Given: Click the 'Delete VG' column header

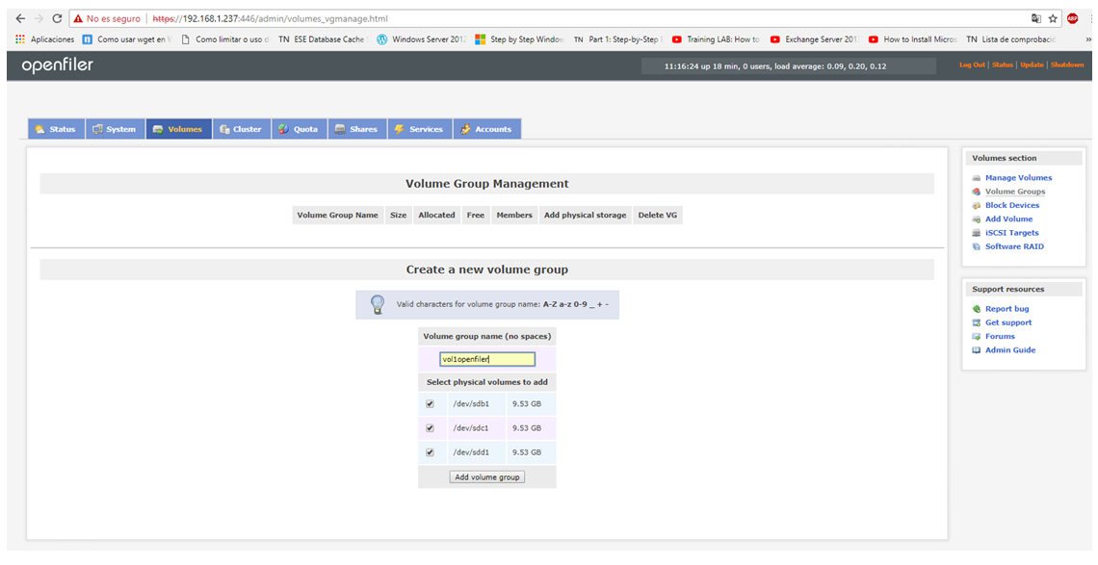Looking at the screenshot, I should point(658,215).
